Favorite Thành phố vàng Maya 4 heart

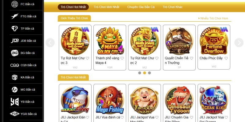122,58
